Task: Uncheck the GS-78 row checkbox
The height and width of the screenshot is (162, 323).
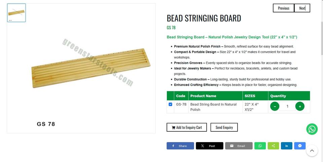Action: 170,105
